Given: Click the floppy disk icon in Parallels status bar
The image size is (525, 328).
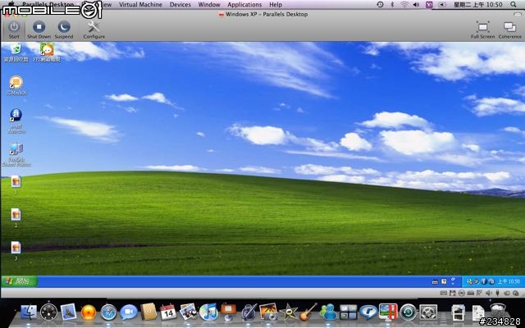Looking at the screenshot, I should pos(453,294).
